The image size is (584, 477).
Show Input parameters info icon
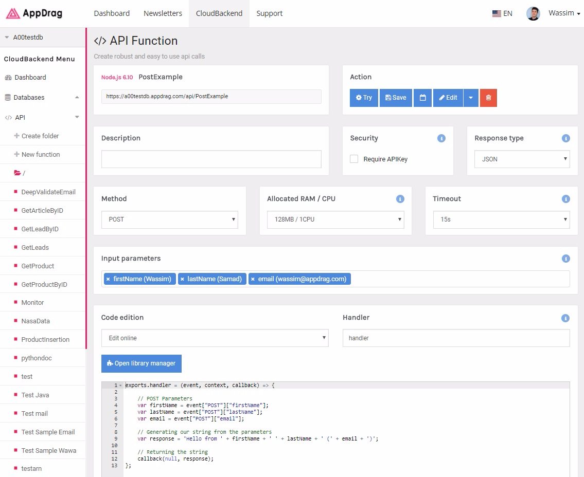coord(566,259)
